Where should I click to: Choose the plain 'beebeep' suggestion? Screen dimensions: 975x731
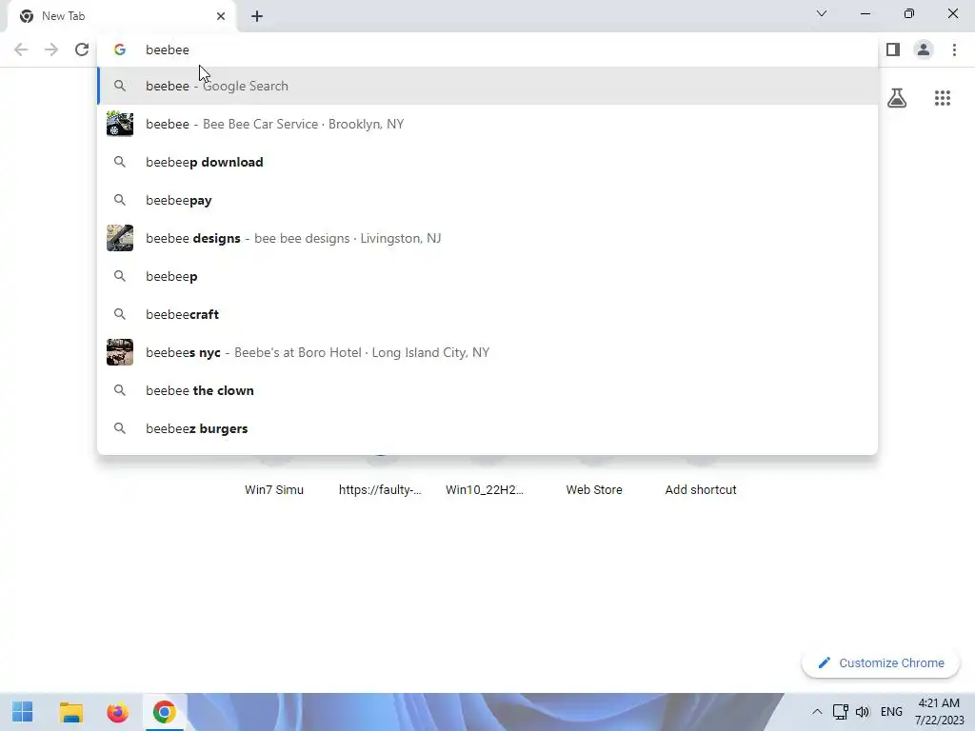(x=487, y=276)
